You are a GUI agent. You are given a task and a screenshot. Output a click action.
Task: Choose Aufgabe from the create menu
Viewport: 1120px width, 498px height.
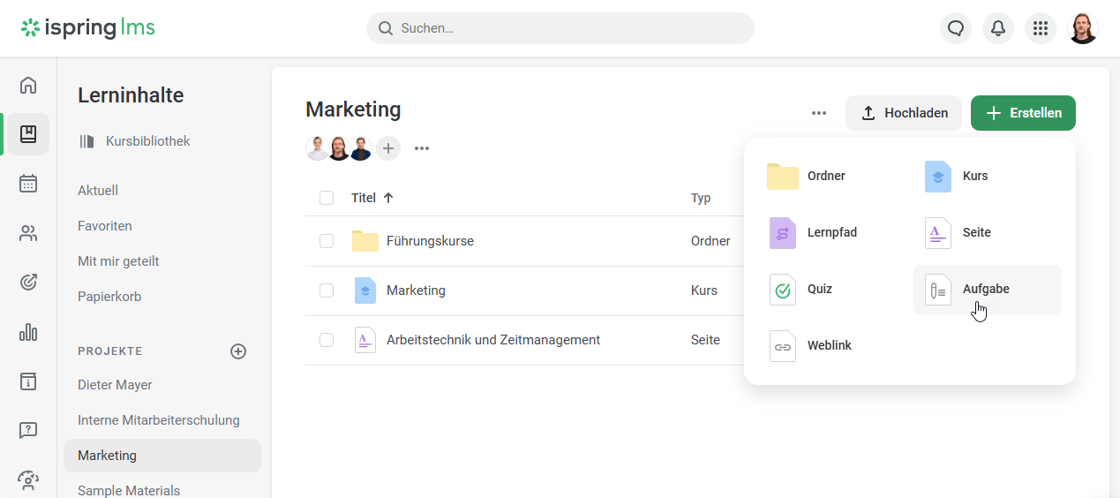[987, 290]
